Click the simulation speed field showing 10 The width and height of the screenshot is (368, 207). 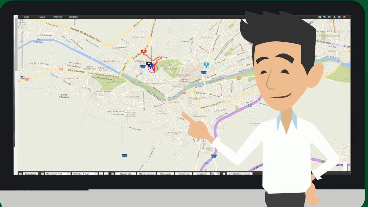point(214,174)
